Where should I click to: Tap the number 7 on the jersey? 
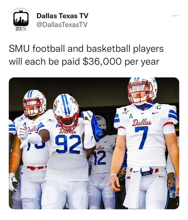click(142, 138)
